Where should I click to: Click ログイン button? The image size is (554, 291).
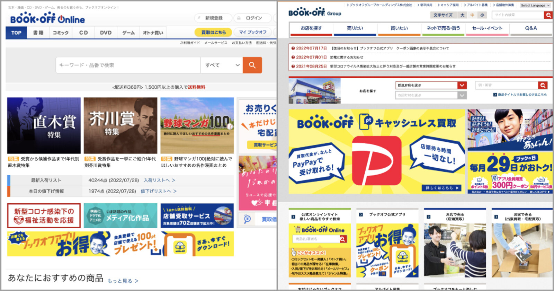[253, 18]
